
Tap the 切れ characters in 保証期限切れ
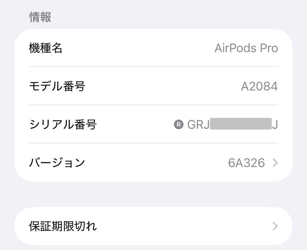86,226
